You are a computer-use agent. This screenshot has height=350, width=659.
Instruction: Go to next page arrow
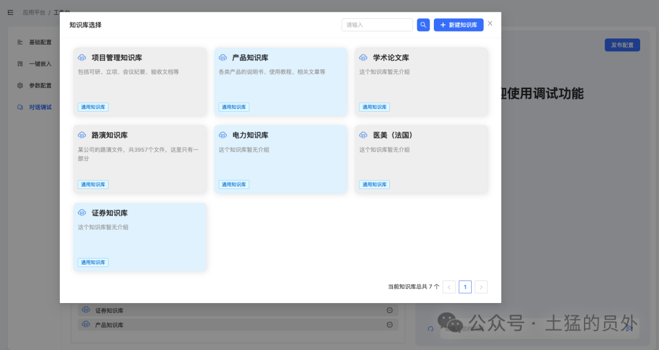(481, 287)
